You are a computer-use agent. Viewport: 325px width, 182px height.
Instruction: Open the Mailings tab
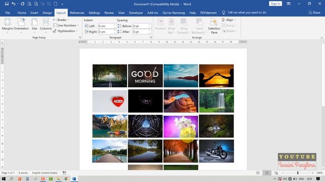pos(94,13)
